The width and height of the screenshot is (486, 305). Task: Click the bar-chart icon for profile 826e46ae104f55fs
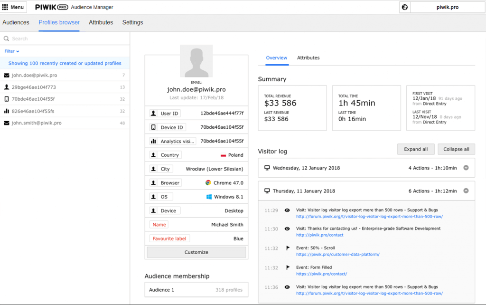tap(7, 111)
